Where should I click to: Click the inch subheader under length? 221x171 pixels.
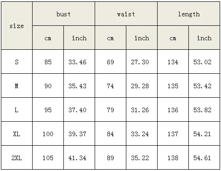204,38
